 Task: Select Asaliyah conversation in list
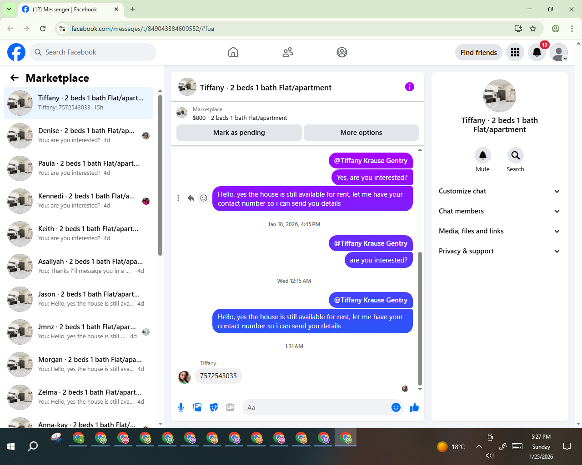tap(78, 267)
